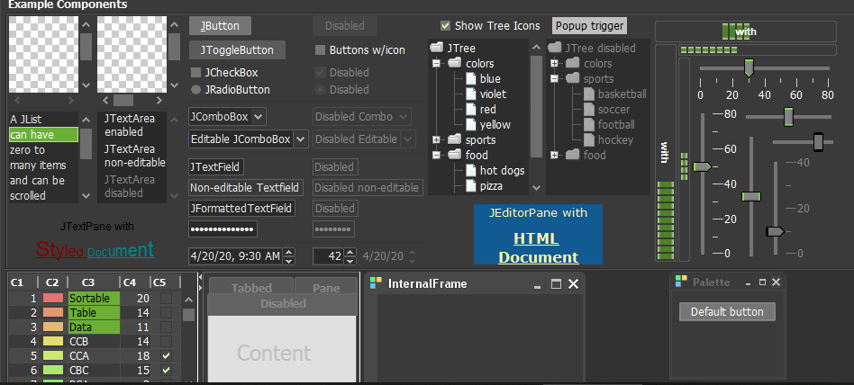The width and height of the screenshot is (854, 385).
Task: Click inside the JTextField input
Action: [216, 167]
